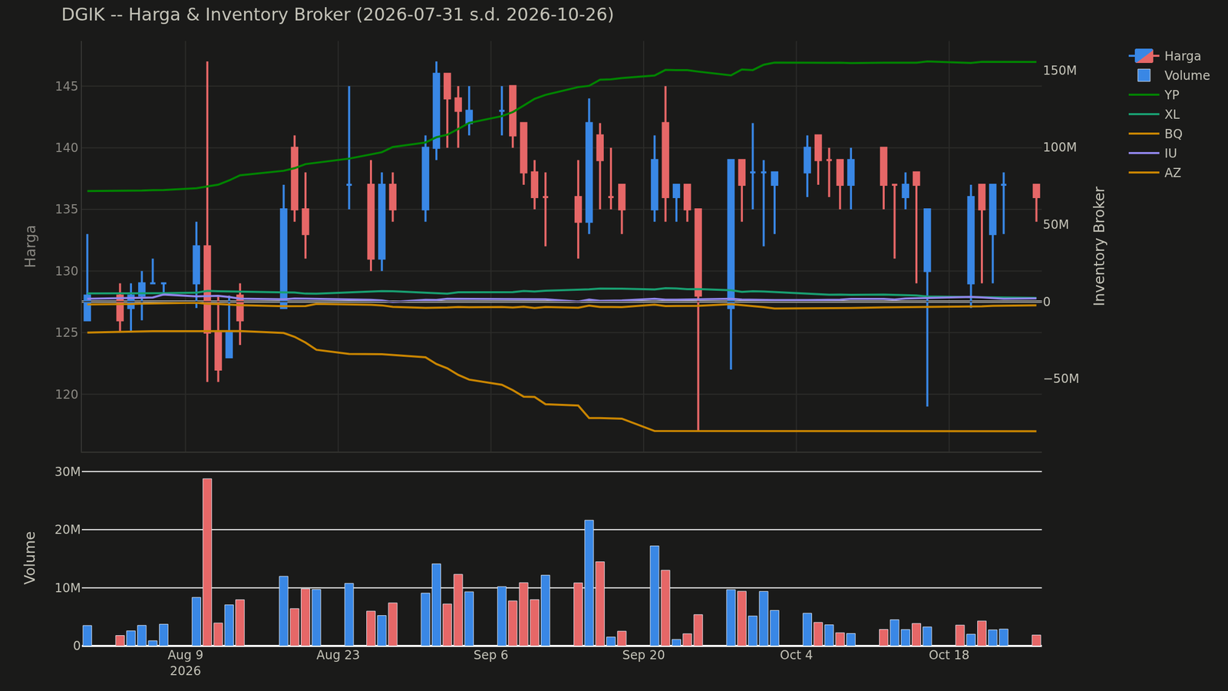This screenshot has width=1228, height=691.
Task: Click the 100M inventory axis tick
Action: [1060, 147]
